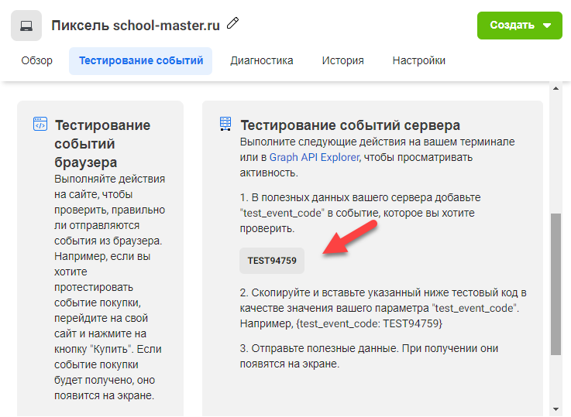Screen dimensions: 571x417
Task: Click the vertical scrollbar thumb
Action: 556,284
